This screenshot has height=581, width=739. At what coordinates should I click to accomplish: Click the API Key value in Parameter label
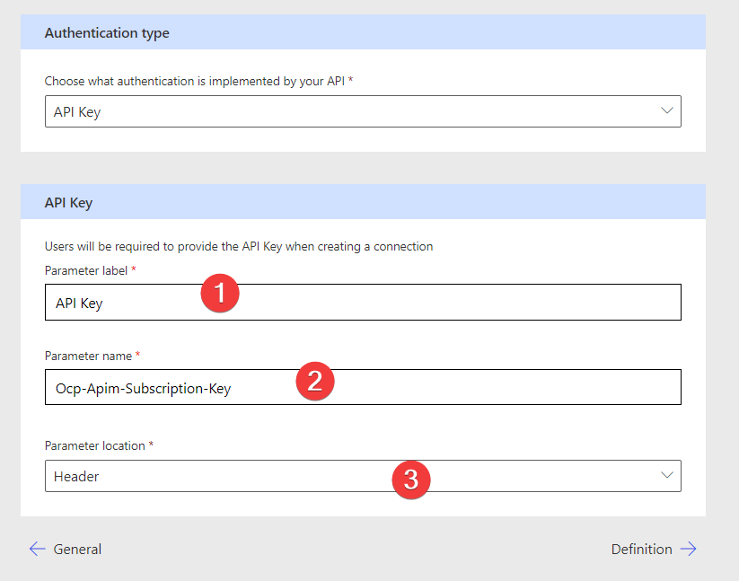(80, 303)
